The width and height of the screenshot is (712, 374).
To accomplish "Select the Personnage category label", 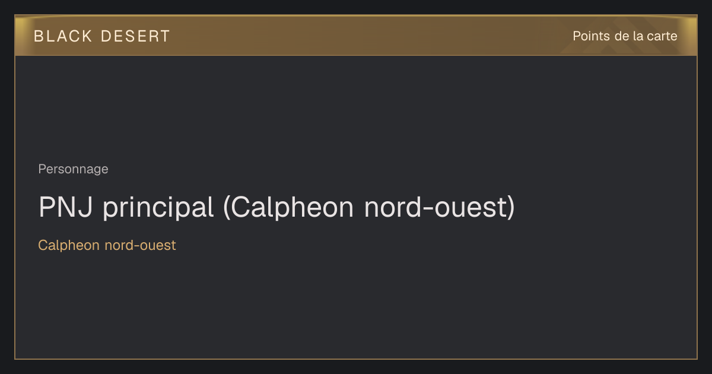I will coord(73,169).
